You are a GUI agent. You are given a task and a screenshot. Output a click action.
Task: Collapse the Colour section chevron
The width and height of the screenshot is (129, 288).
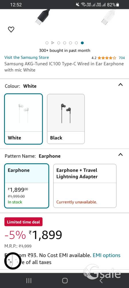[120, 85]
